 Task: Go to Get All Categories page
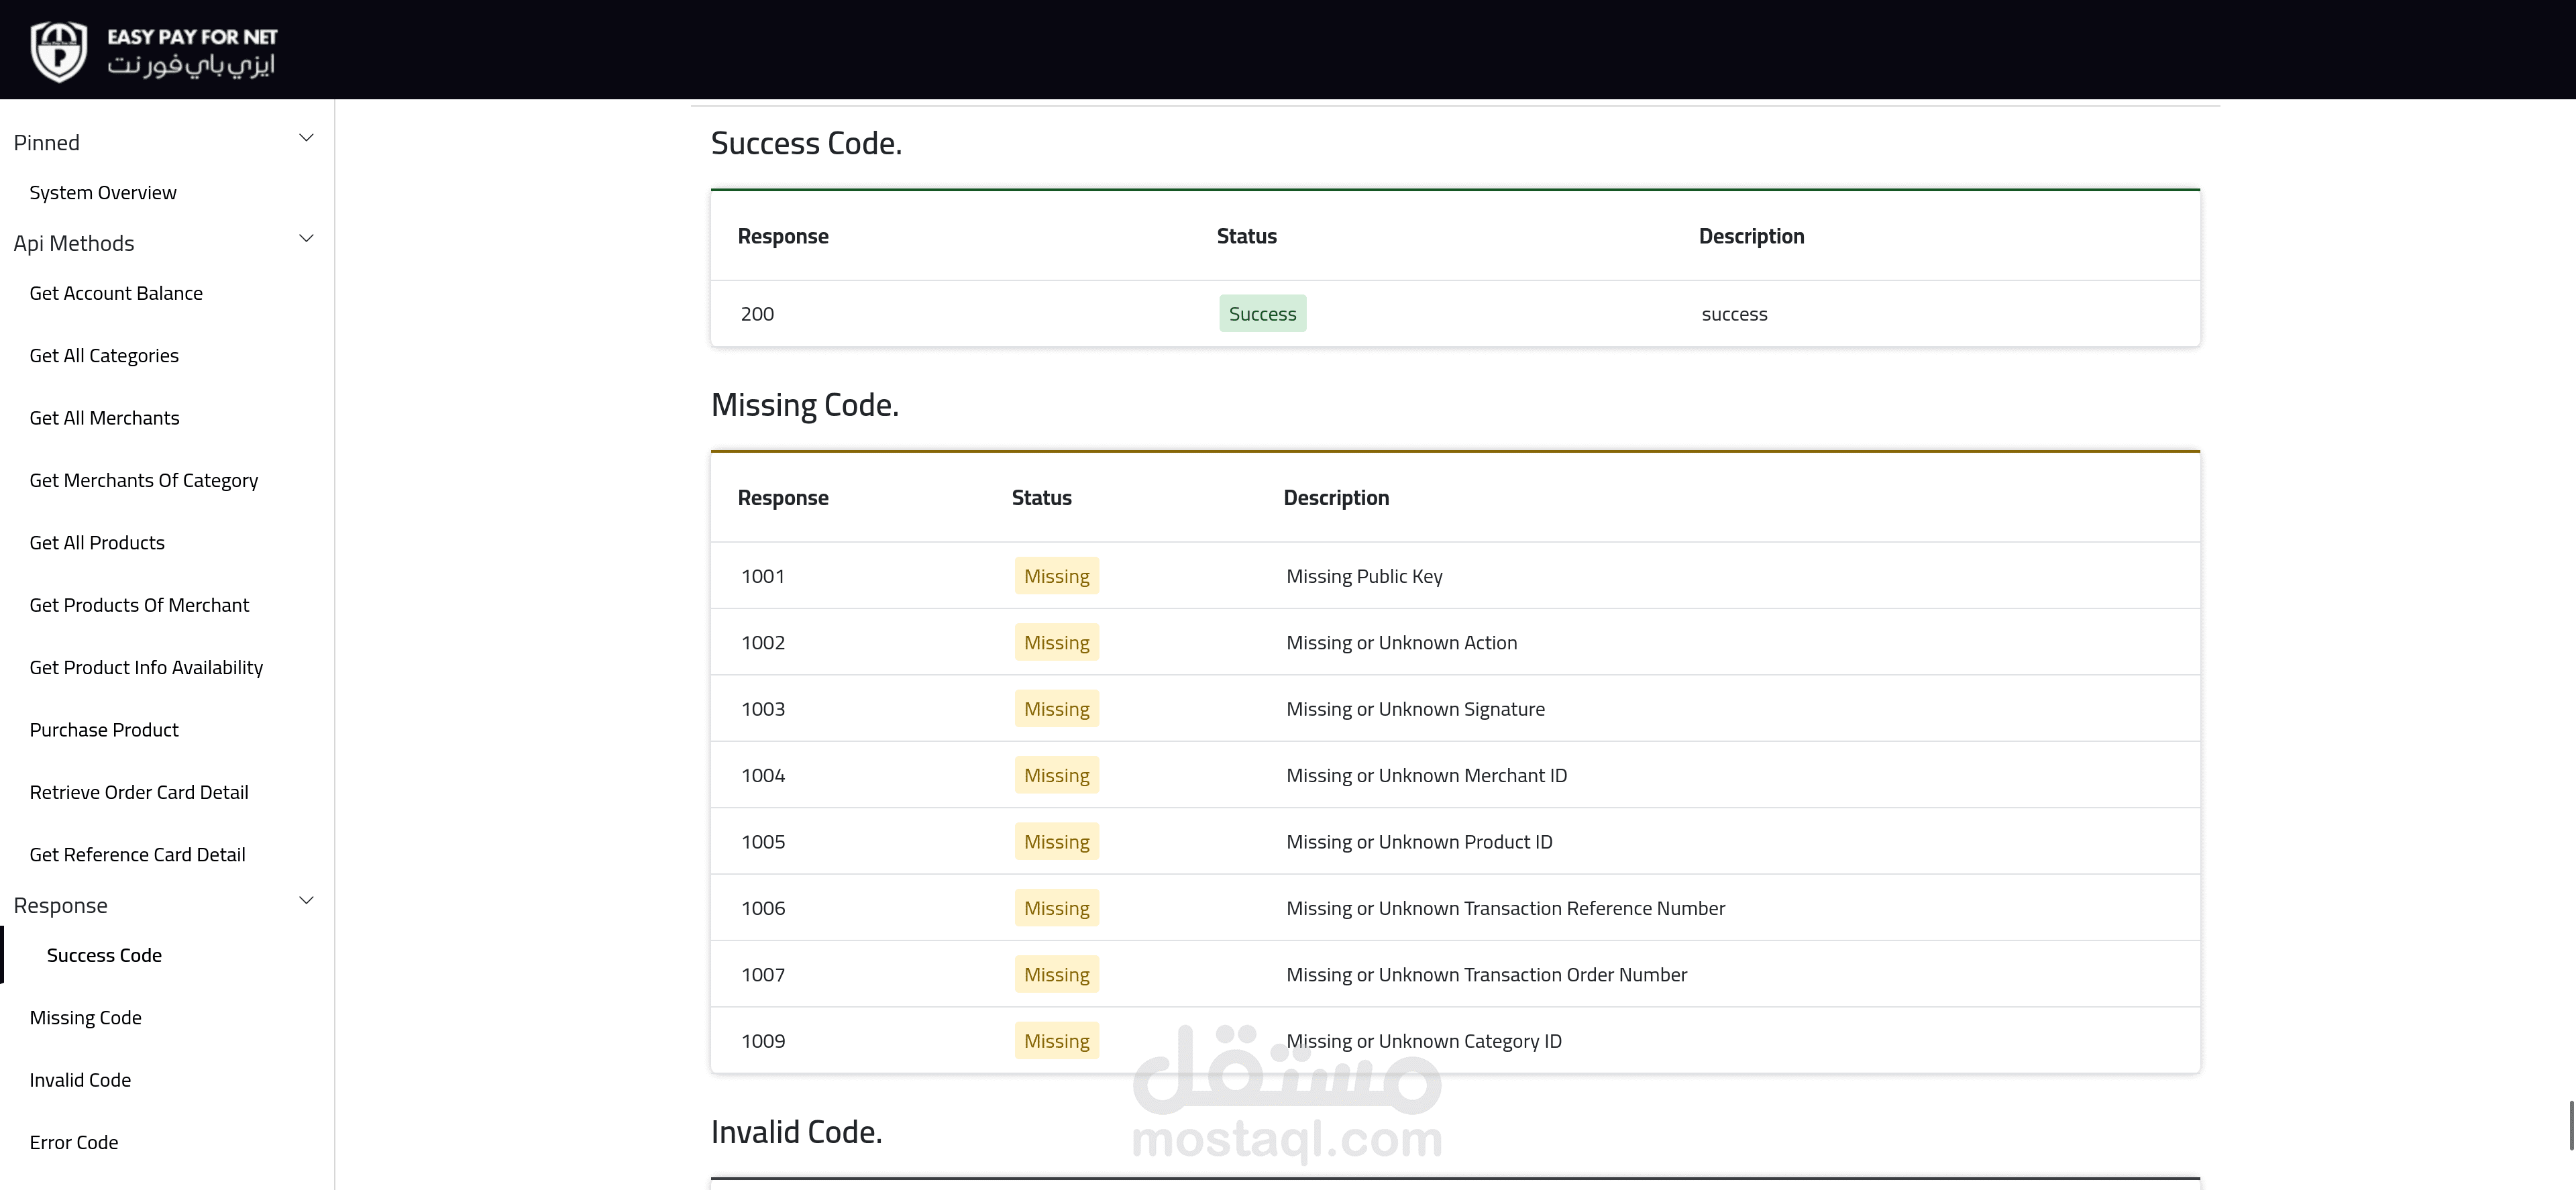(104, 356)
